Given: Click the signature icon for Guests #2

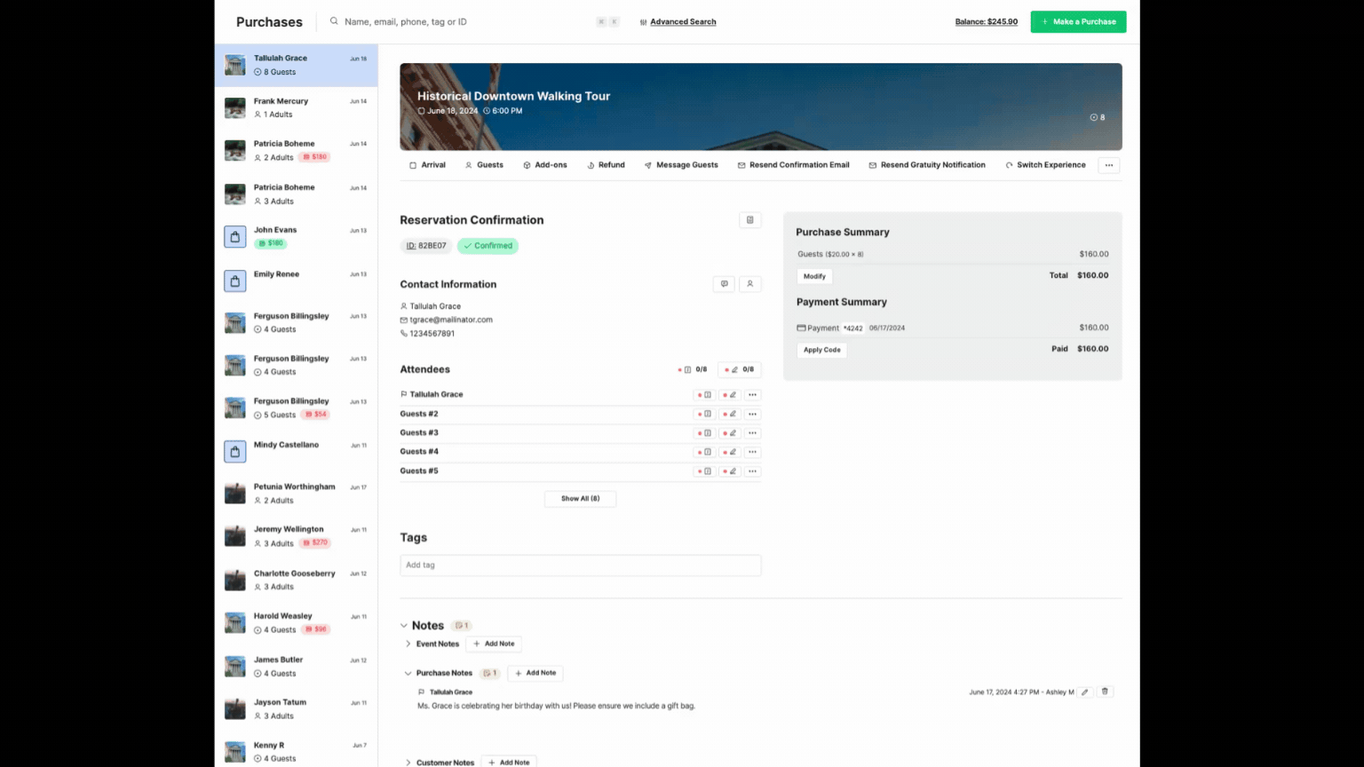Looking at the screenshot, I should click(x=730, y=414).
